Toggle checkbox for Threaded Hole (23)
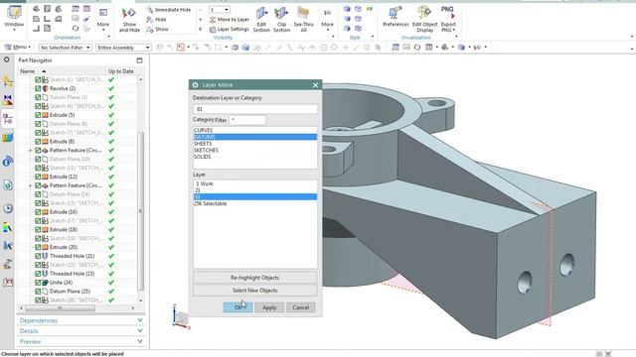 pyautogui.click(x=38, y=274)
